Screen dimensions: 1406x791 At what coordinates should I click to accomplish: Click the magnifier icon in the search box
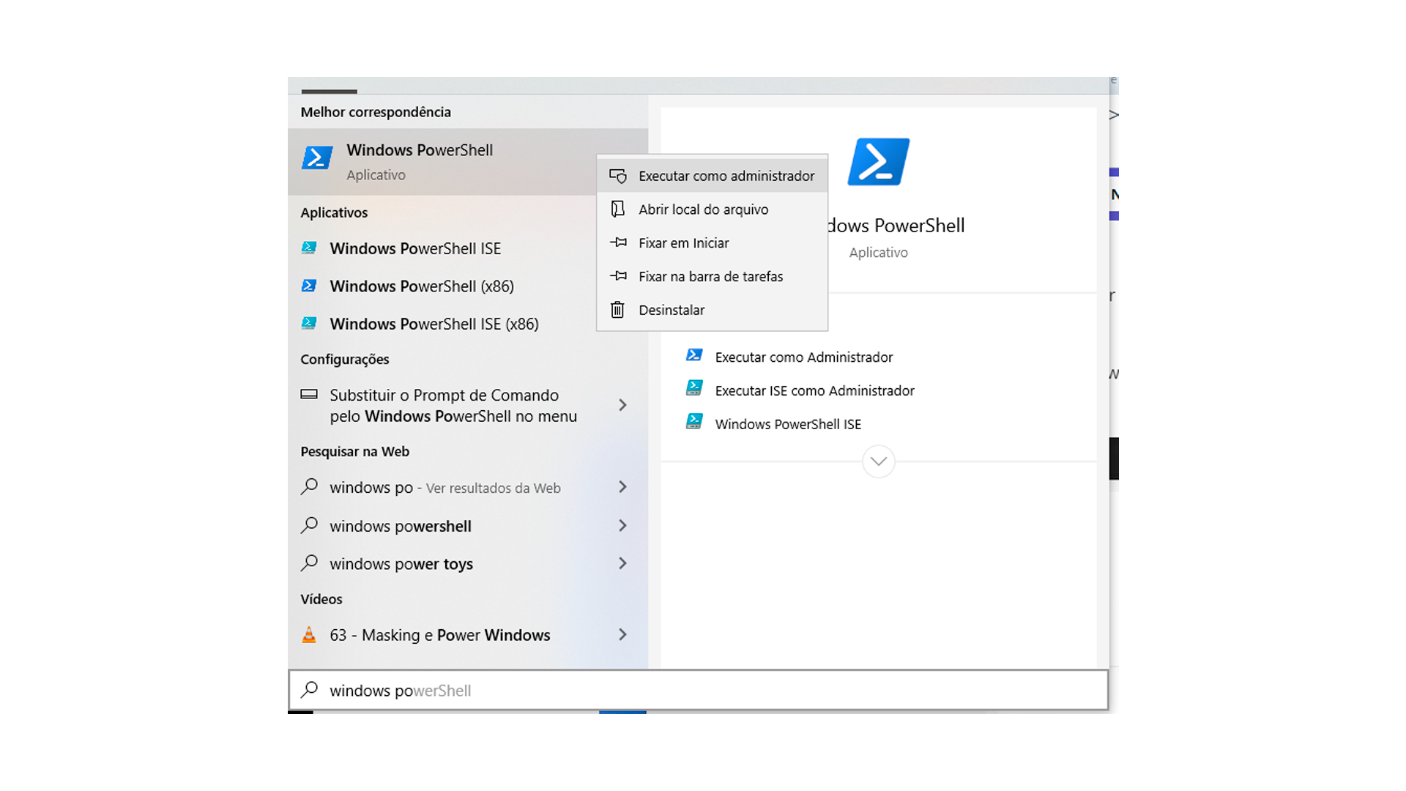click(x=309, y=690)
